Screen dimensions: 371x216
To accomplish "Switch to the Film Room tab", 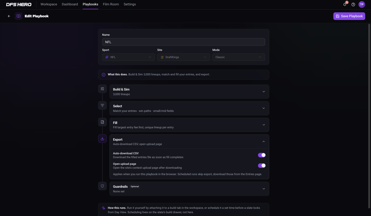I will [111, 4].
